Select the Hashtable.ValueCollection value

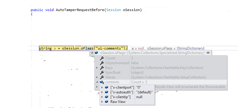[169, 77]
